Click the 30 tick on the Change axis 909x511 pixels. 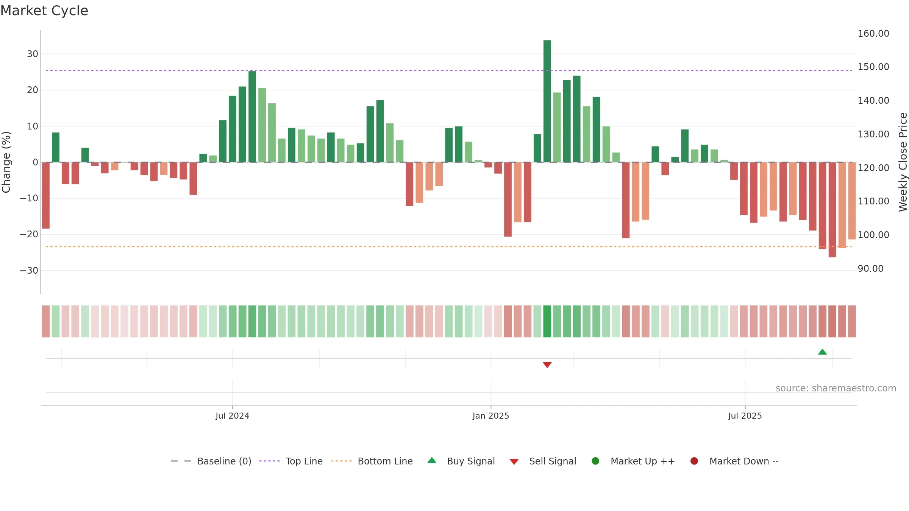tap(33, 54)
